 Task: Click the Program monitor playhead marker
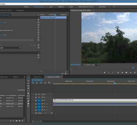click(133, 68)
